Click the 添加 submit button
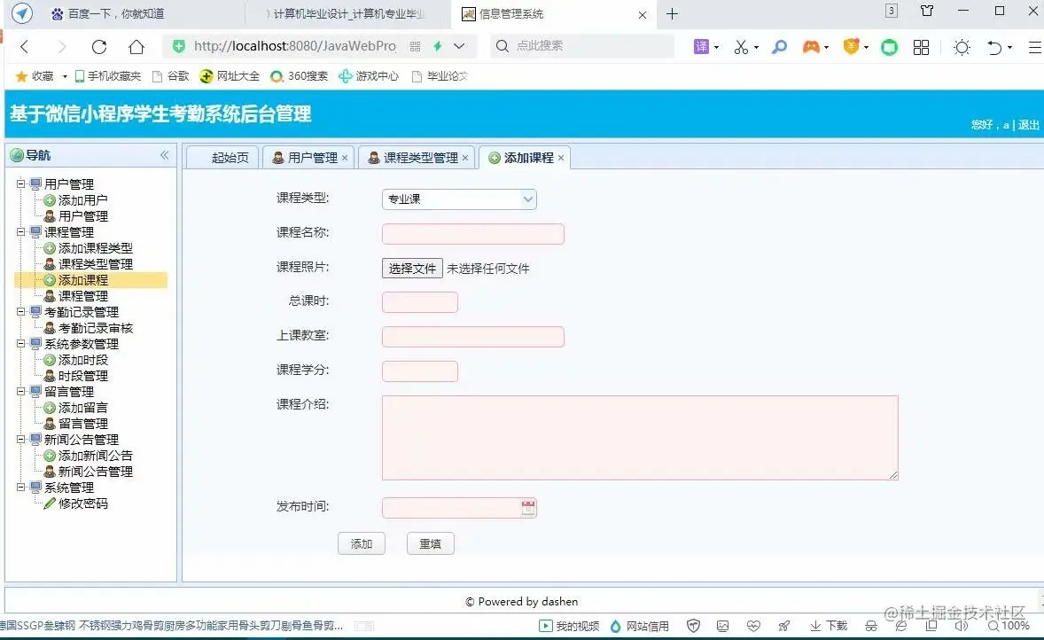 click(x=362, y=544)
